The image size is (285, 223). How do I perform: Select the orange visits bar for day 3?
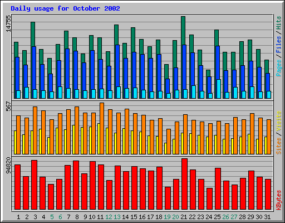click(x=35, y=130)
